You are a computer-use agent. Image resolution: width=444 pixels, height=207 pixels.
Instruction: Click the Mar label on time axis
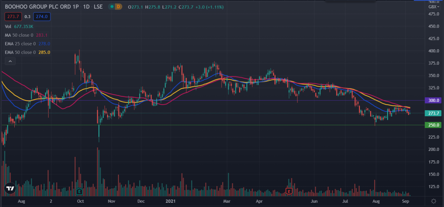pos(226,201)
